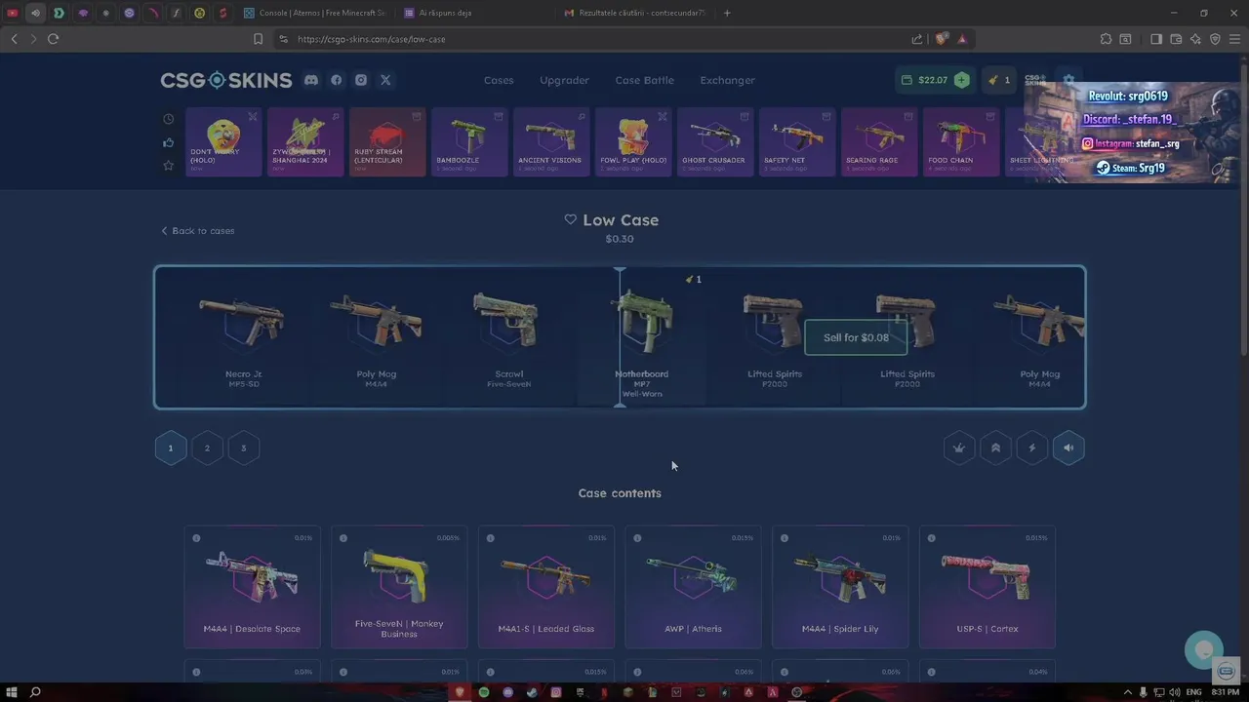
Task: Open the Case Battle menu item
Action: (644, 80)
